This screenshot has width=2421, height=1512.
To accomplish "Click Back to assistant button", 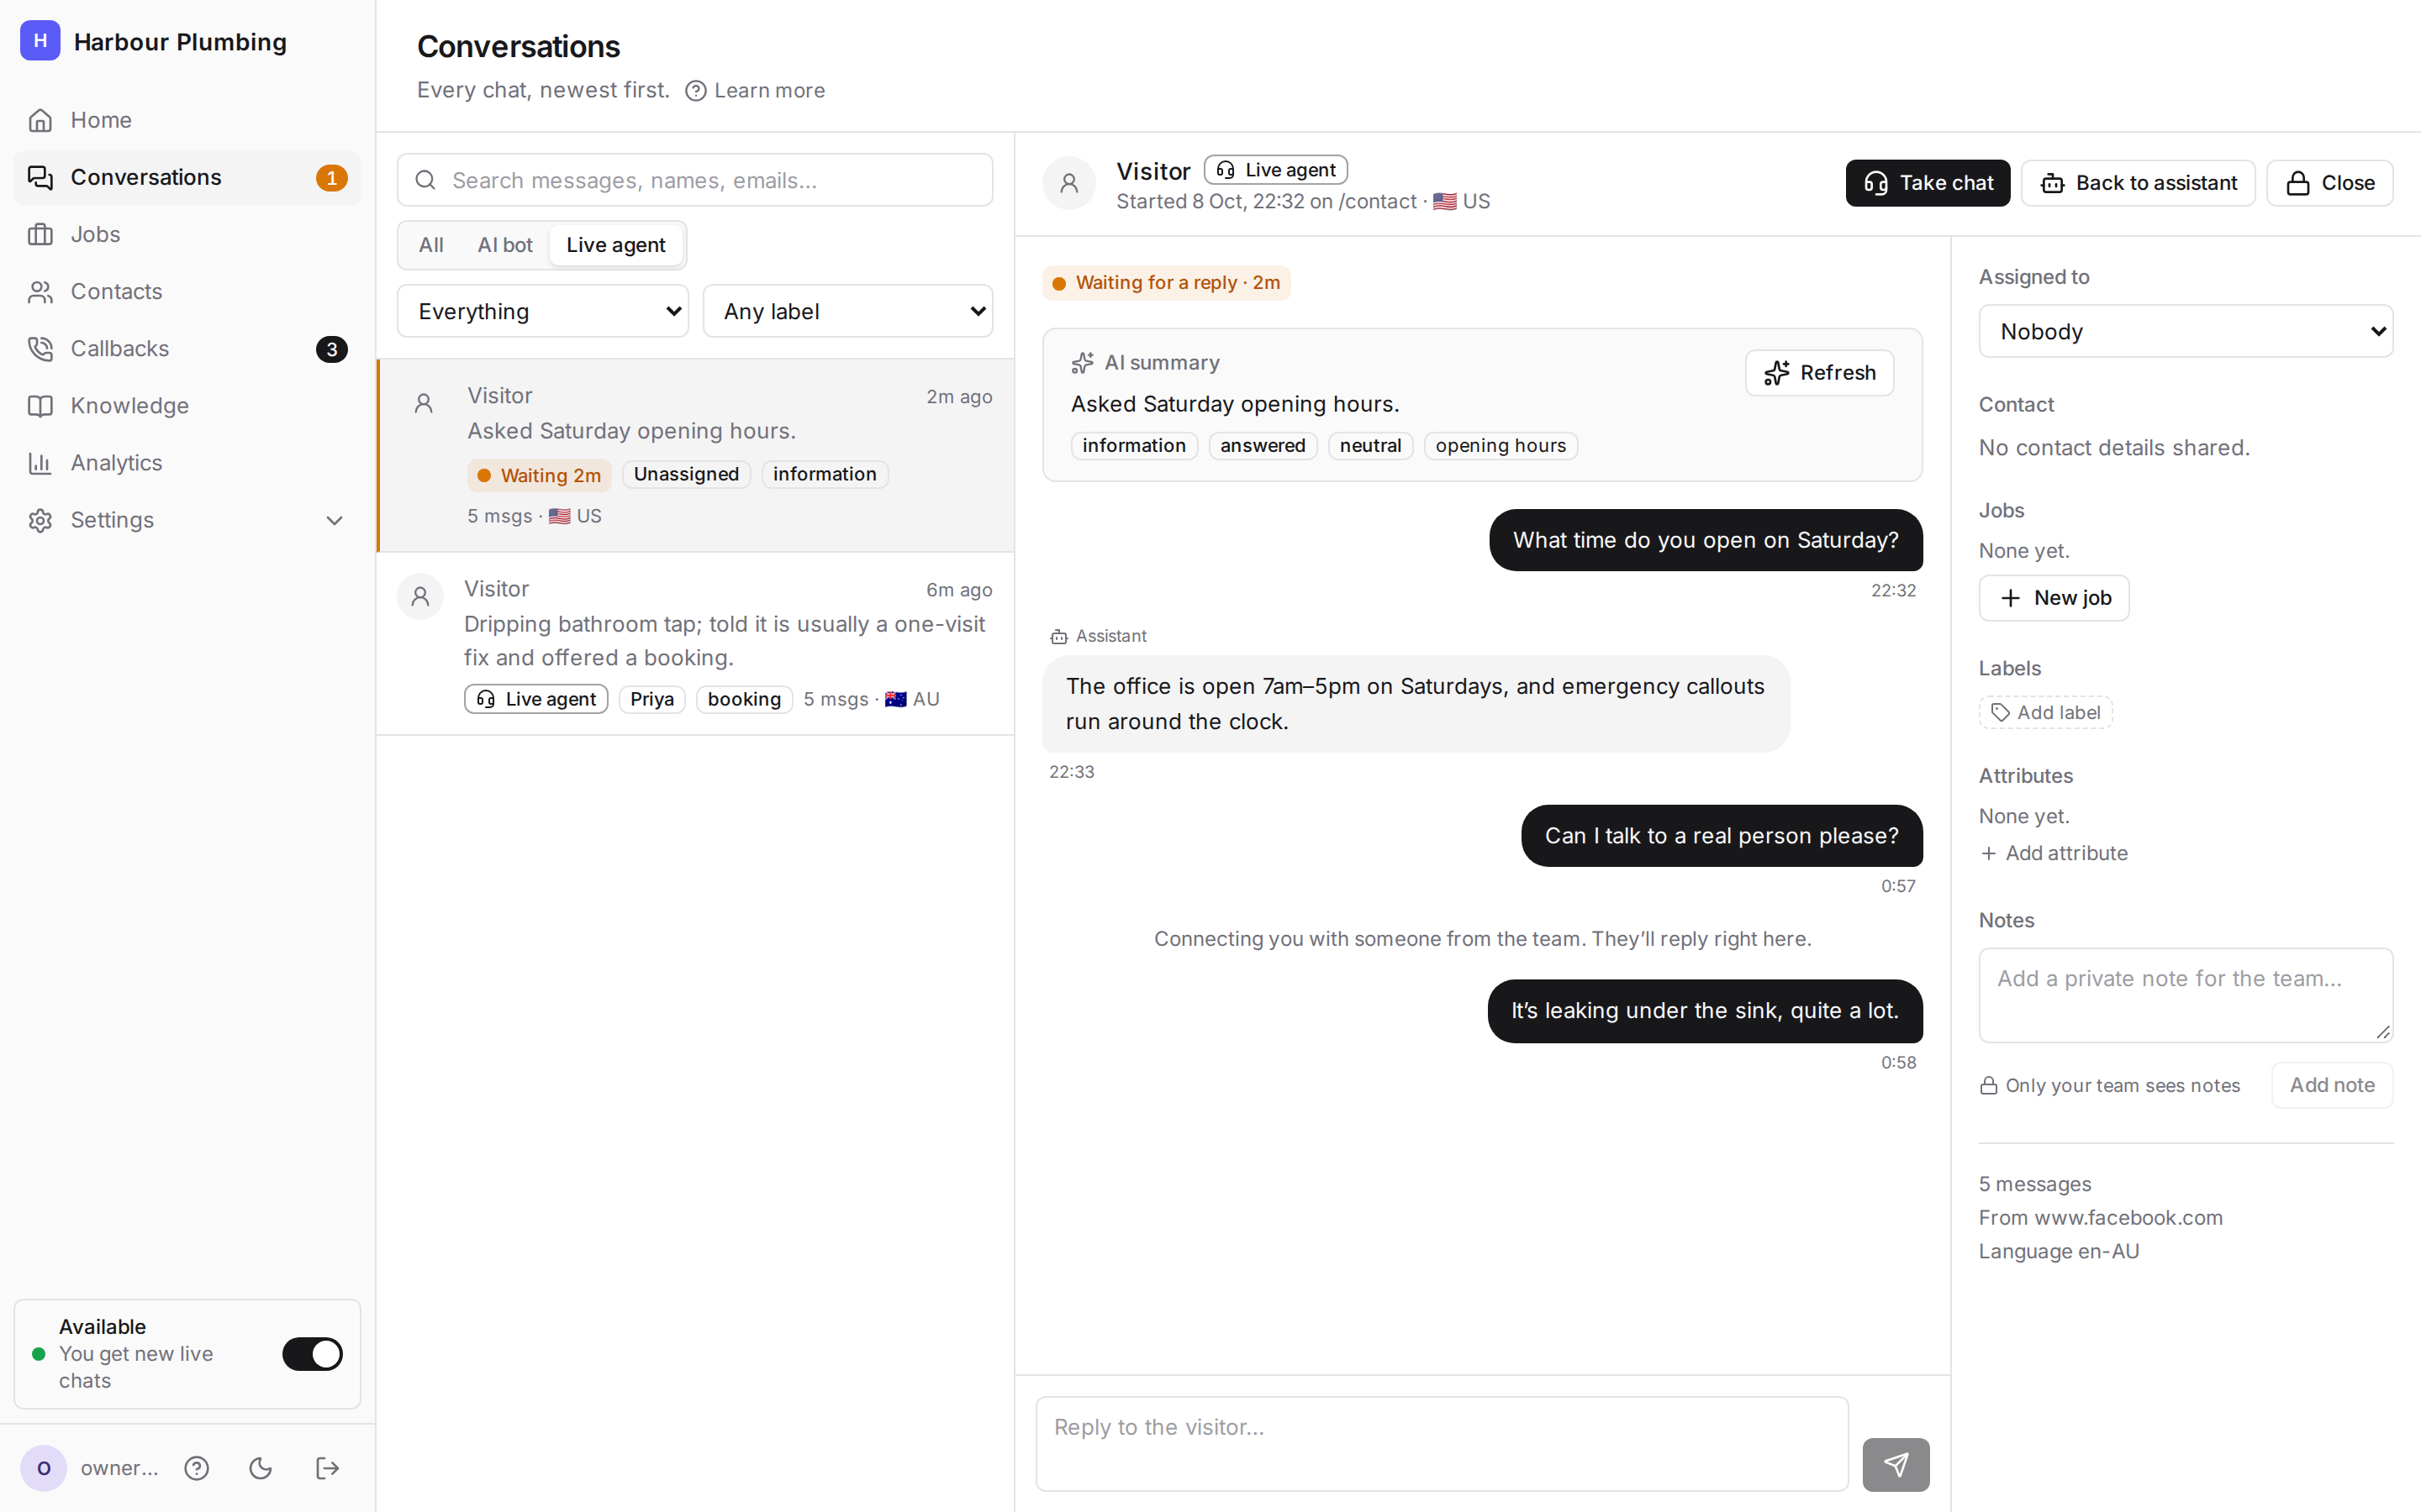I will pyautogui.click(x=2138, y=183).
